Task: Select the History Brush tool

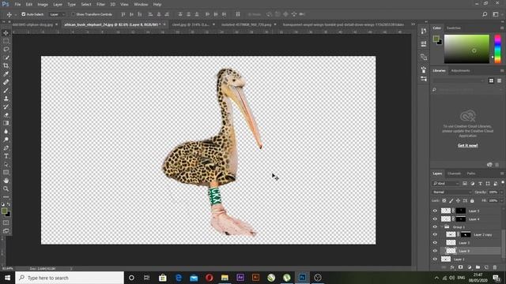Action: point(6,107)
